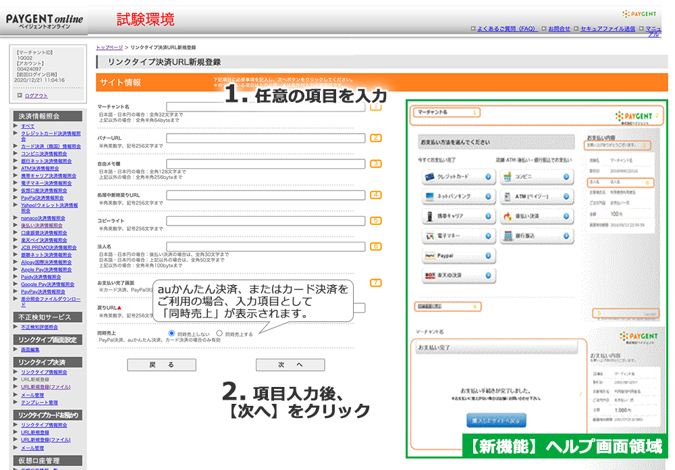Open Paidy決済情報照会 link
The image size is (675, 470).
41,277
